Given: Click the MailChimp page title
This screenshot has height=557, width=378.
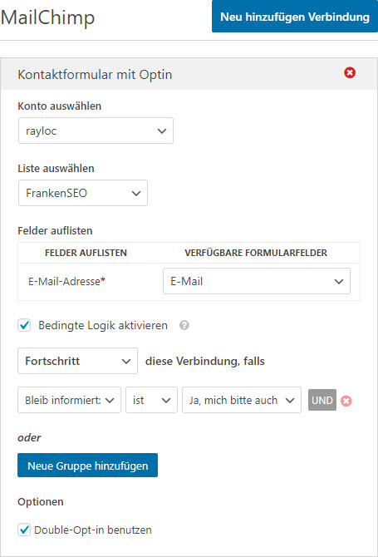Looking at the screenshot, I should pyautogui.click(x=47, y=17).
